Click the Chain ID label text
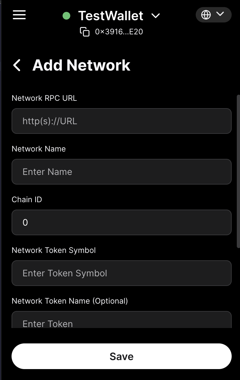This screenshot has width=240, height=380. [27, 200]
